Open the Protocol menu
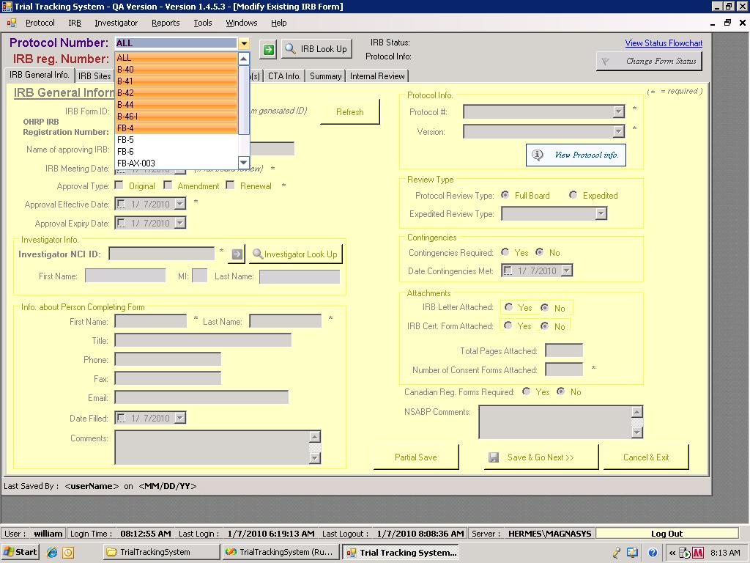 point(40,23)
